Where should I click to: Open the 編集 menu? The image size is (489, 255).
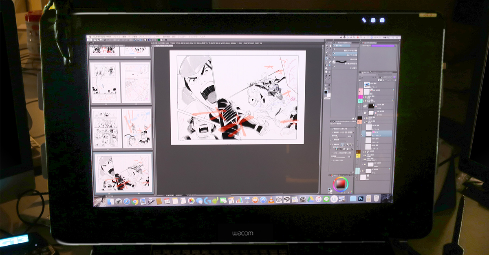(124, 37)
